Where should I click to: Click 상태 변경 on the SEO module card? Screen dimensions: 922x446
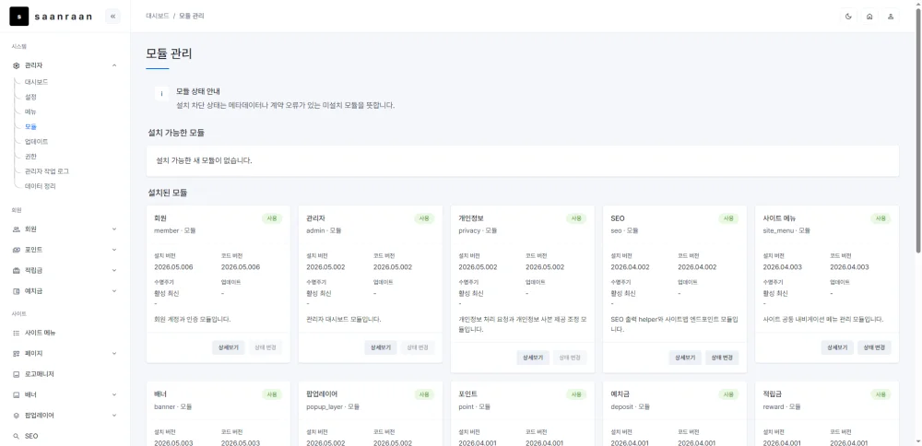point(722,358)
